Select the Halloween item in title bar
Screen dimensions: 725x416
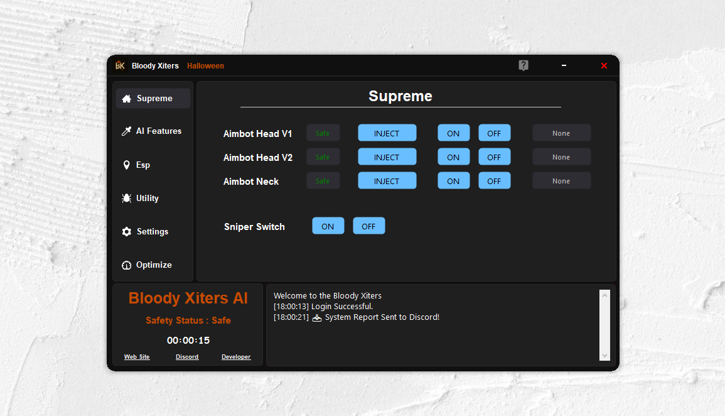tap(205, 66)
